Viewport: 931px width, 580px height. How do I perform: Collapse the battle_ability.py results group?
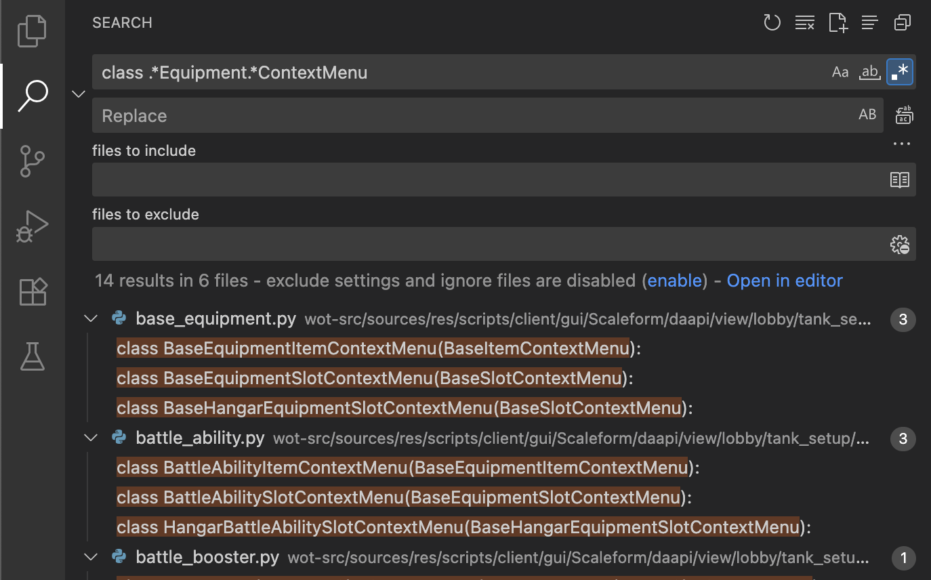[x=91, y=438]
